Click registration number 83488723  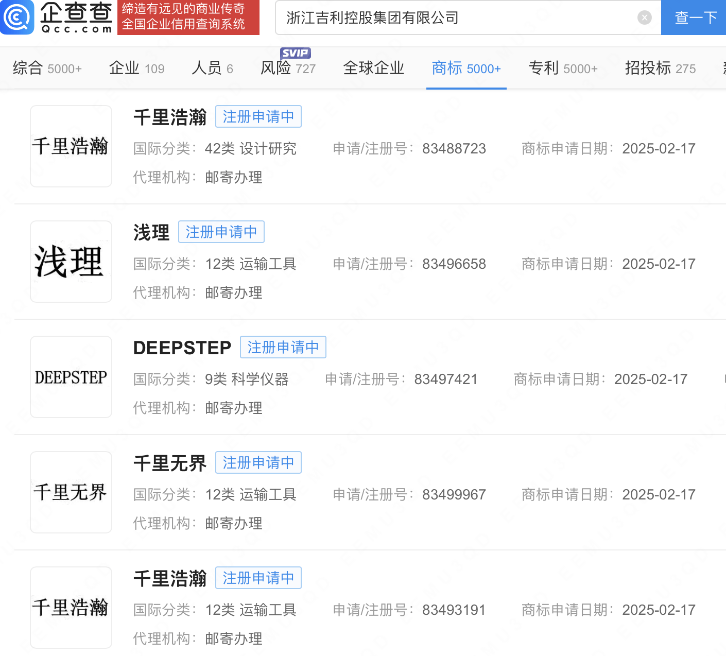(454, 149)
